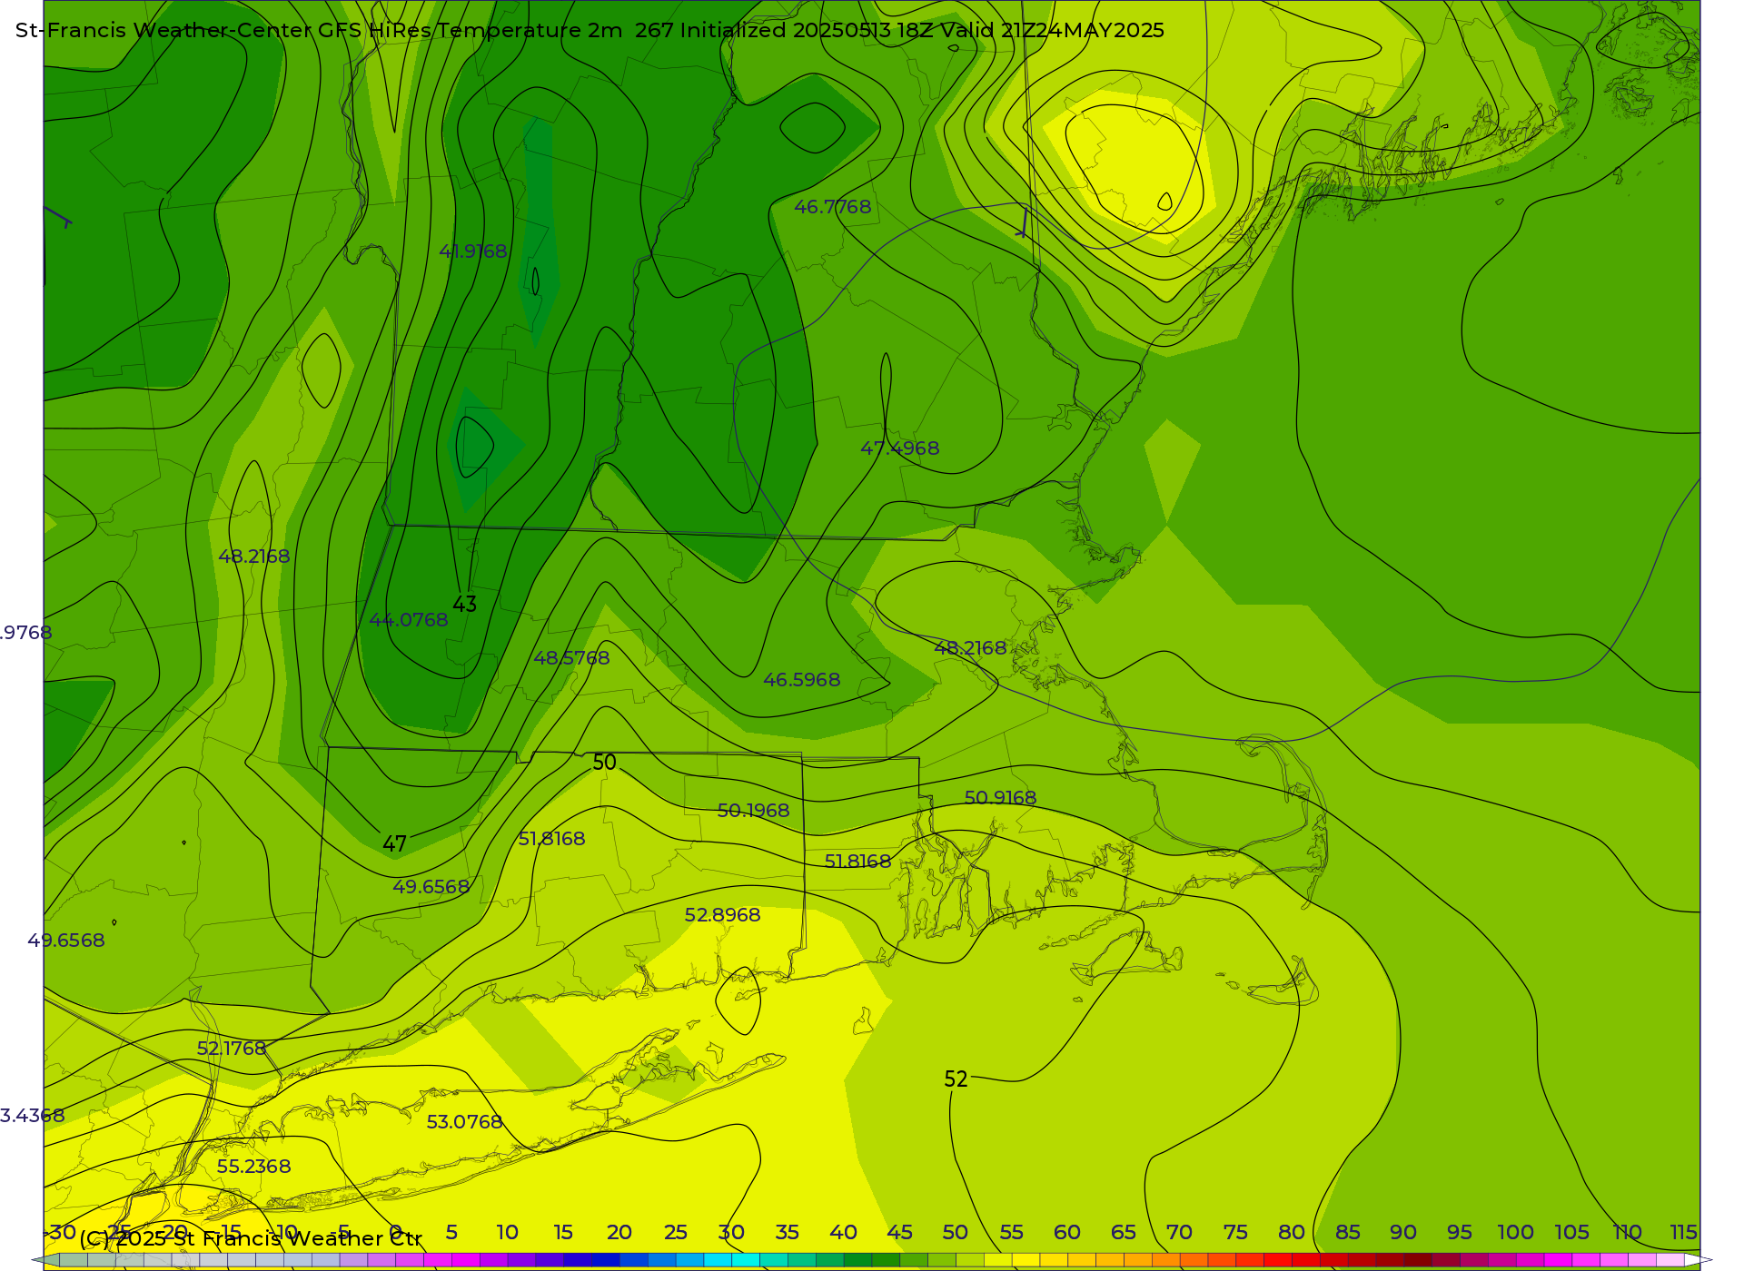Select the color scale label 95
This screenshot has width=1744, height=1271.
click(x=1460, y=1233)
